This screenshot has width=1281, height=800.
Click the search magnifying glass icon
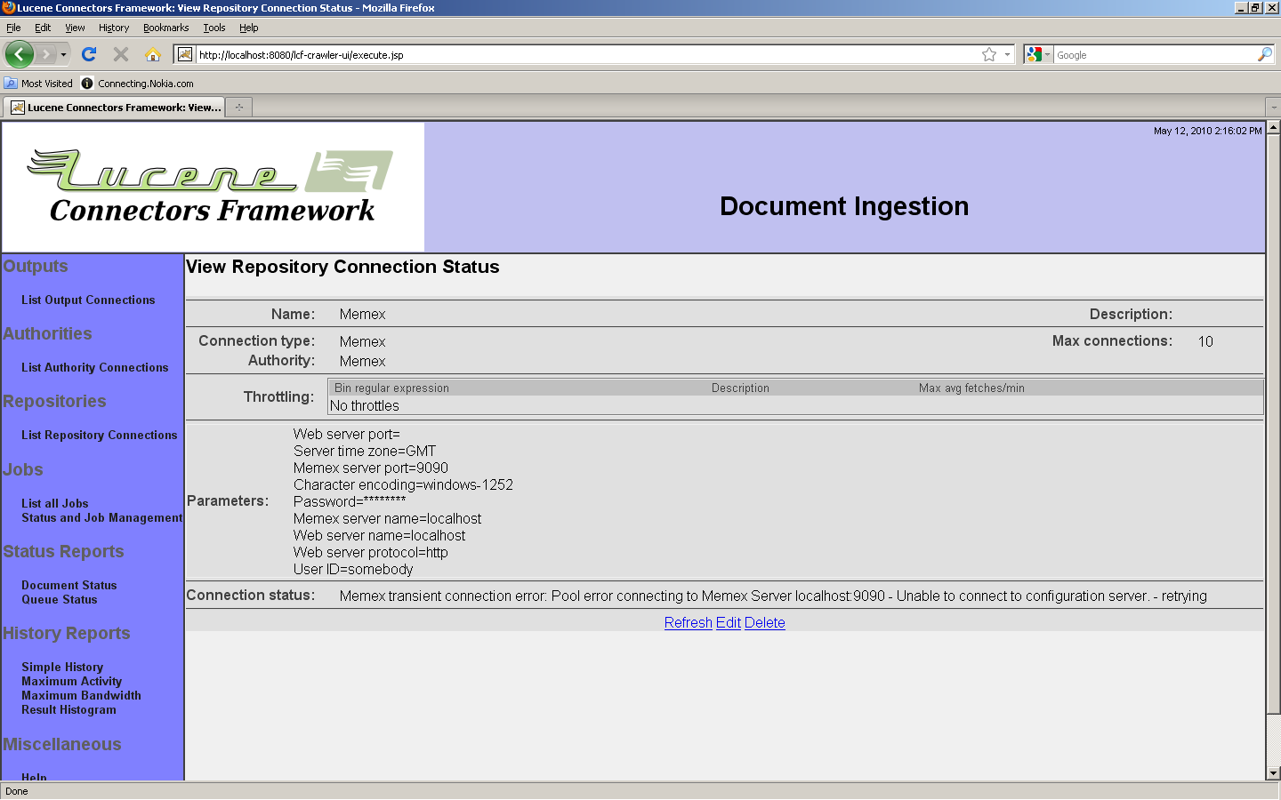point(1264,54)
